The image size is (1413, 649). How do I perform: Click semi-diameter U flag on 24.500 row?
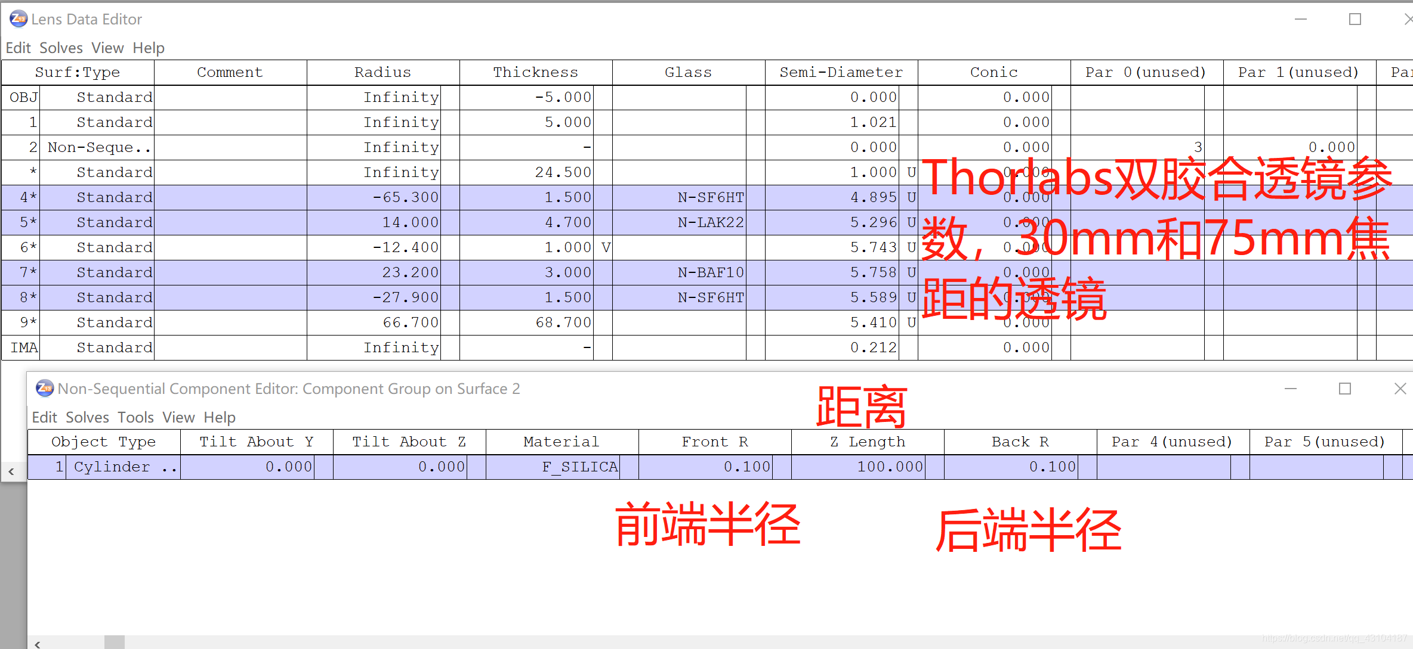[909, 172]
